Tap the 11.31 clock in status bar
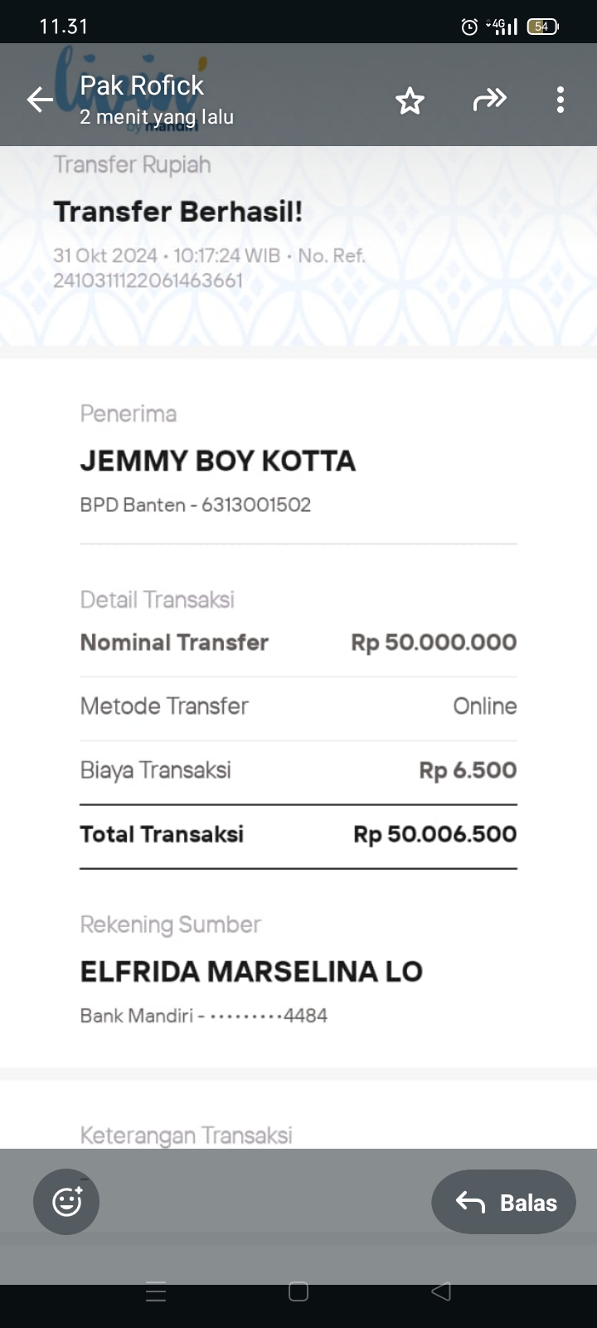This screenshot has width=597, height=1328. [x=64, y=27]
